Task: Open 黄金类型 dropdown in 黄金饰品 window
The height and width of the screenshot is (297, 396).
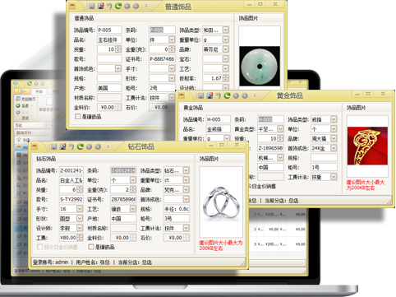Action: (280, 129)
